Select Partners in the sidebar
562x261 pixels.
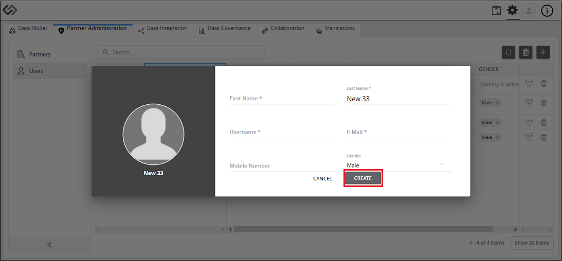(x=50, y=54)
